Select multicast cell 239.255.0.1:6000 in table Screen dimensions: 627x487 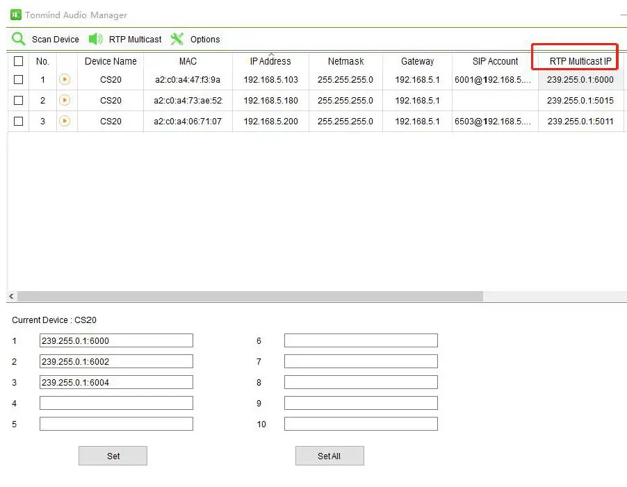(x=580, y=79)
